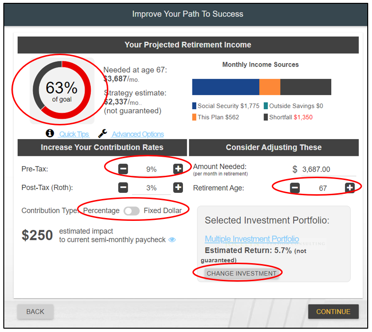The width and height of the screenshot is (372, 332).
Task: Click the Continue button
Action: click(333, 312)
